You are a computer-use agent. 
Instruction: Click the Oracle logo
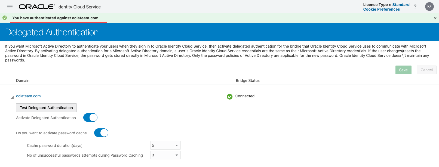click(x=36, y=7)
